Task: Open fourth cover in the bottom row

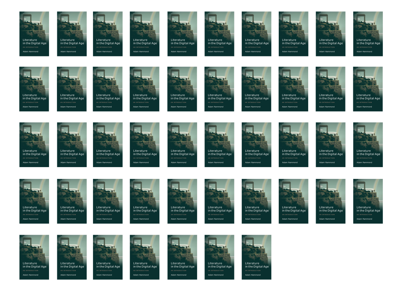Action: [144, 257]
